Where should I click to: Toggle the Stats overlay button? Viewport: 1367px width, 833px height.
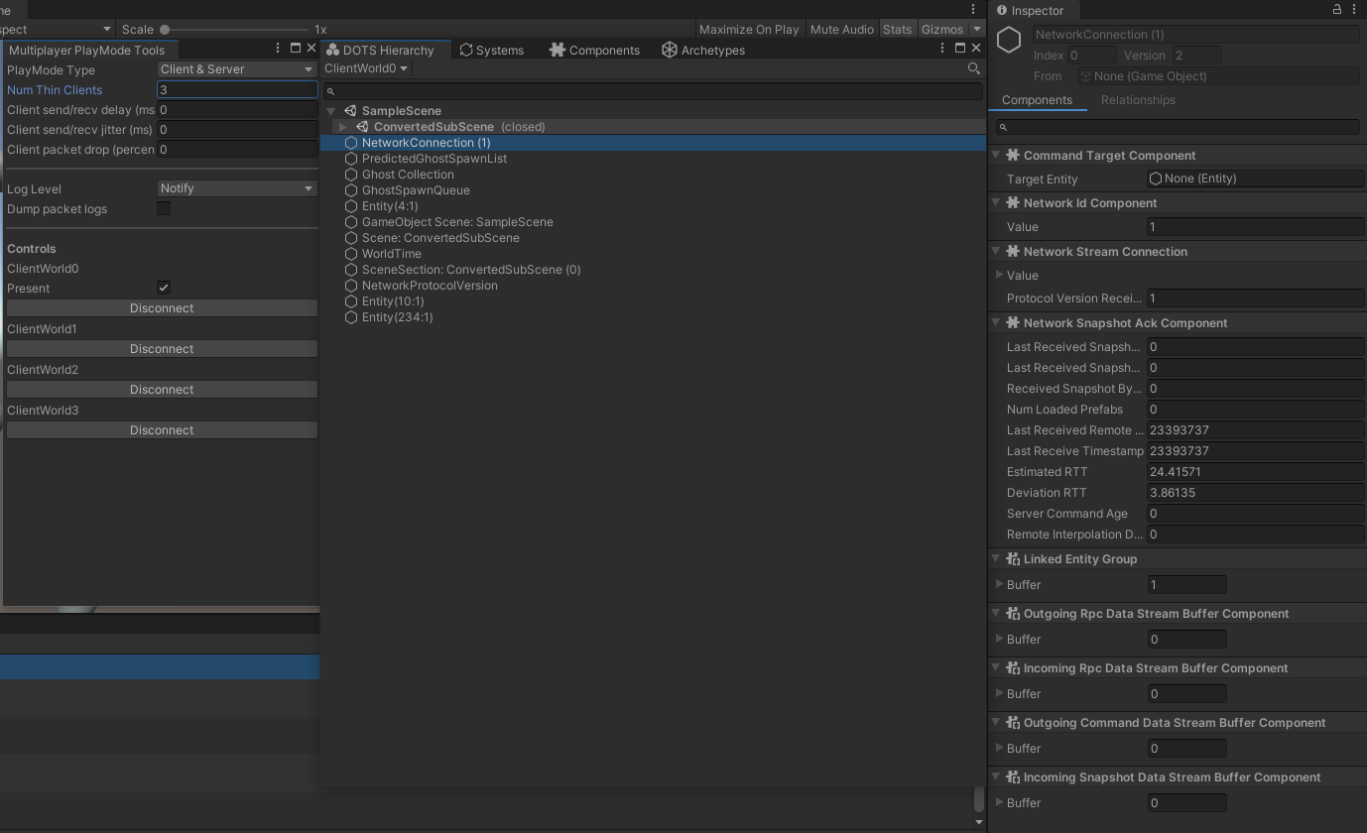click(x=897, y=29)
